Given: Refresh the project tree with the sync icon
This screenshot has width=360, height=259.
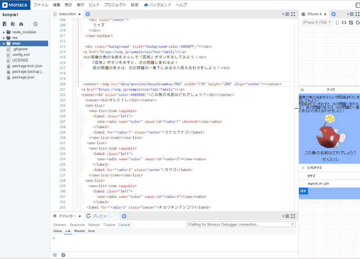Looking at the screenshot, I should pyautogui.click(x=35, y=24).
